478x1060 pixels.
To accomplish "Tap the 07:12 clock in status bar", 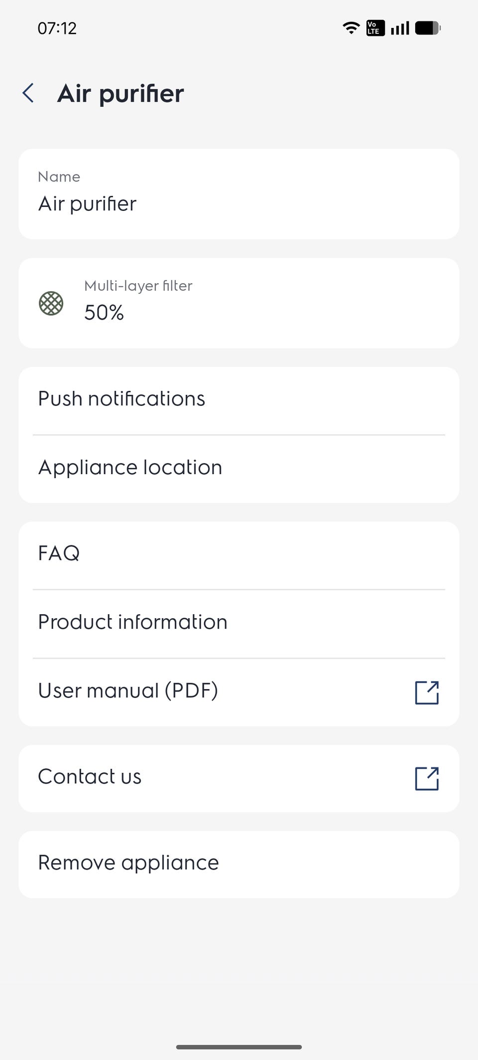I will click(57, 28).
